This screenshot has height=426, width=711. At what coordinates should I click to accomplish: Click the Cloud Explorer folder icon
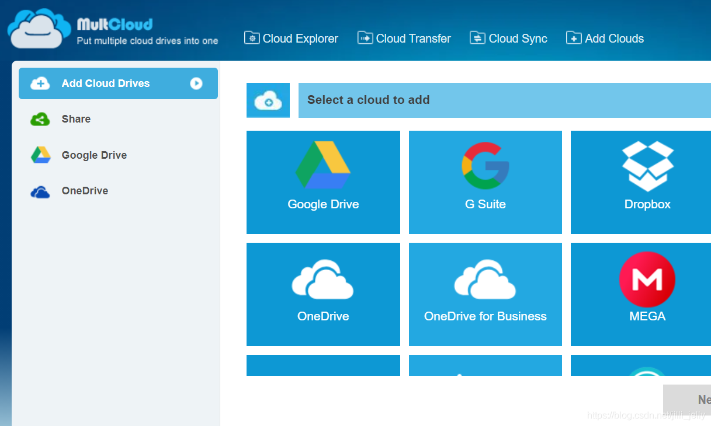[x=252, y=39]
